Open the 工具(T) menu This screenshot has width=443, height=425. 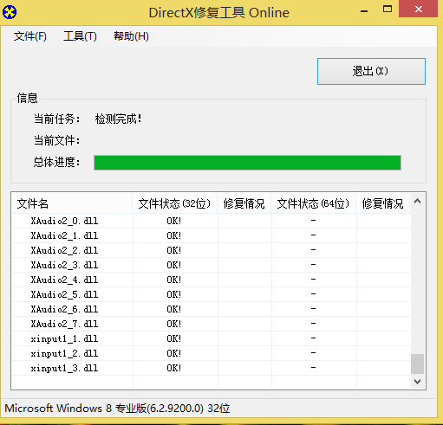[80, 36]
